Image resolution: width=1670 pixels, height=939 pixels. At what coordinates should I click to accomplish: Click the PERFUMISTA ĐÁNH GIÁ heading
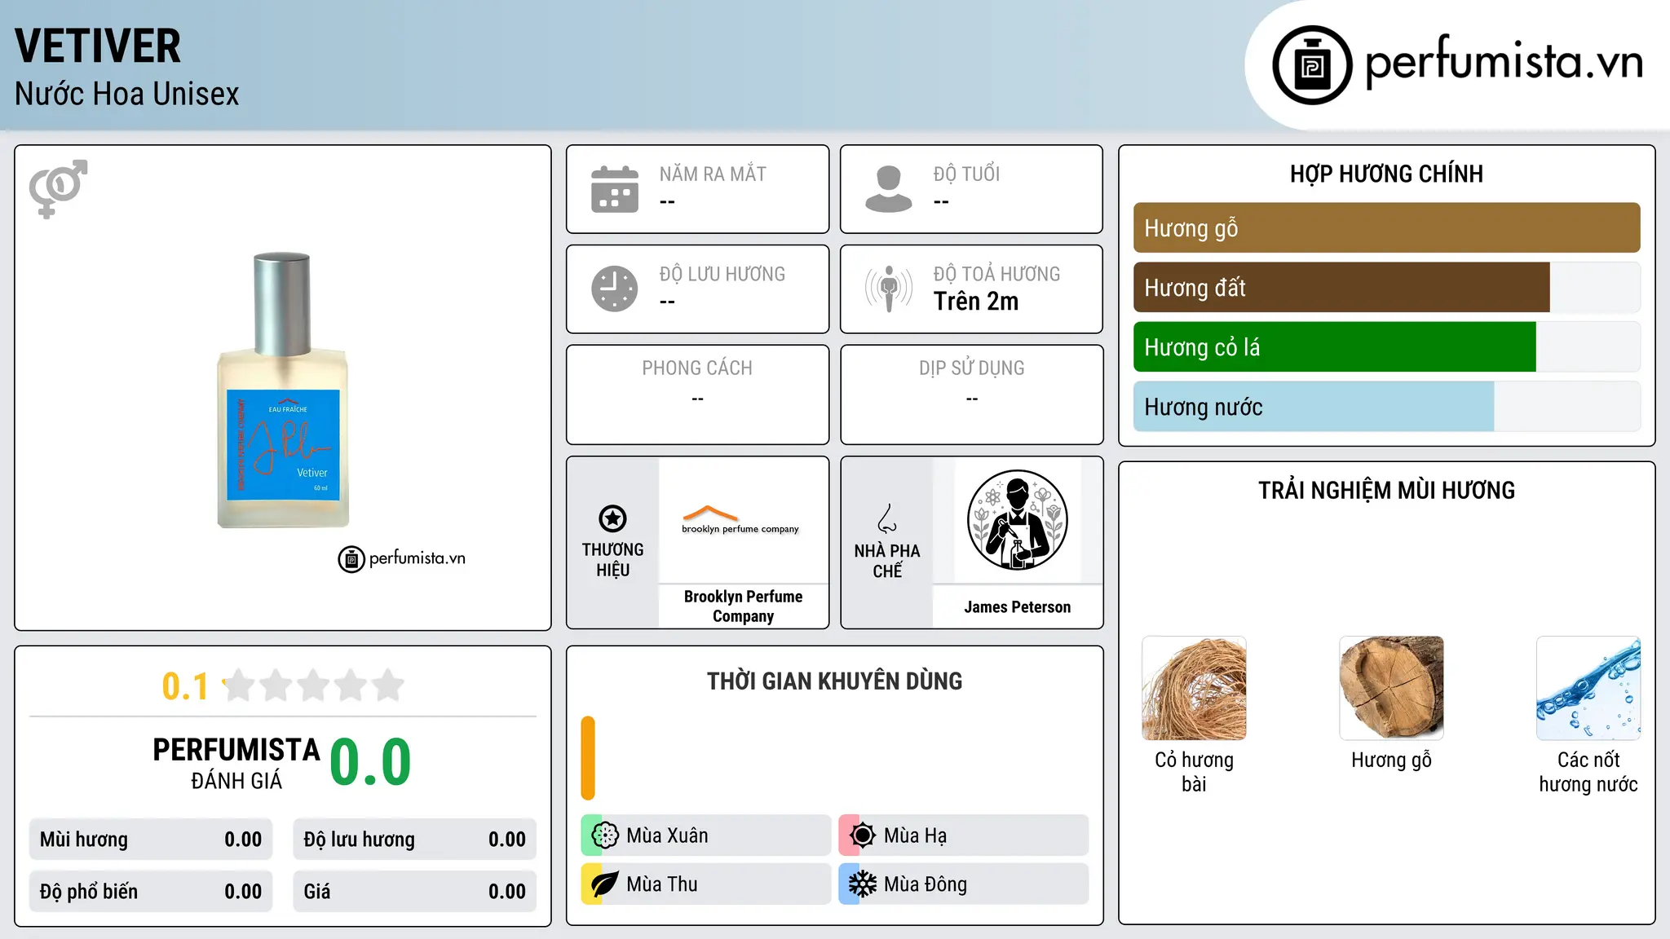pyautogui.click(x=236, y=763)
